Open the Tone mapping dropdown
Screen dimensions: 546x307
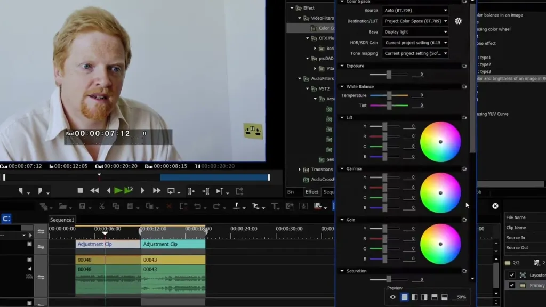coord(415,53)
